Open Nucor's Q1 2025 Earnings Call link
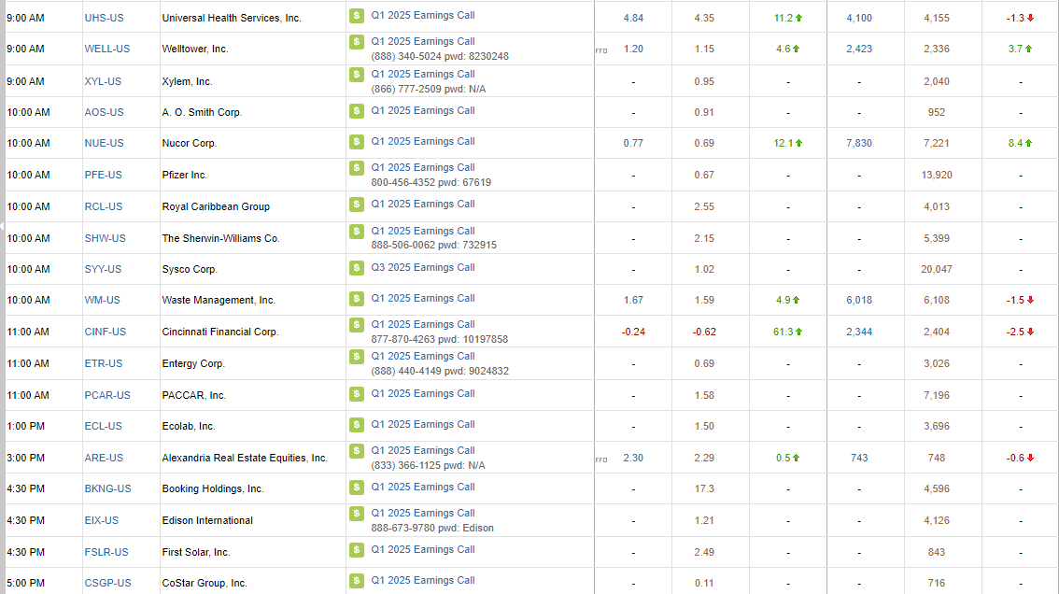The image size is (1059, 594). pyautogui.click(x=423, y=141)
